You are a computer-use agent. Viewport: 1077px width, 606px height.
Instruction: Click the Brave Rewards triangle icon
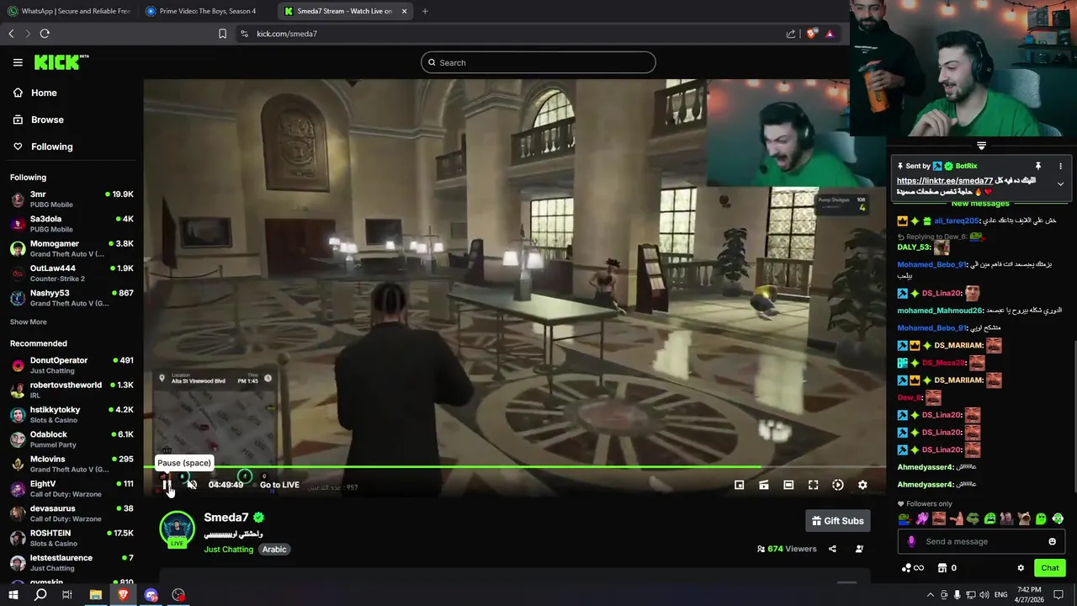click(x=830, y=34)
